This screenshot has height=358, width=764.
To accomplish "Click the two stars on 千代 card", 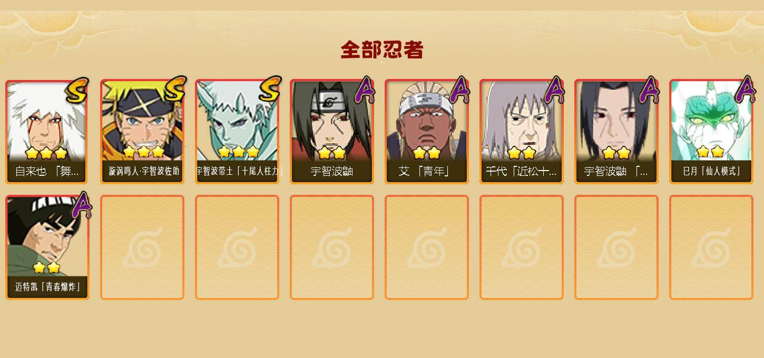I will [x=522, y=153].
